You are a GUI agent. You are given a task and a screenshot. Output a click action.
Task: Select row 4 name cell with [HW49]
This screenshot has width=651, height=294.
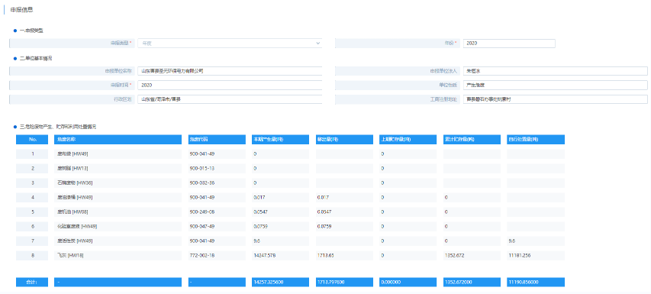coord(118,197)
